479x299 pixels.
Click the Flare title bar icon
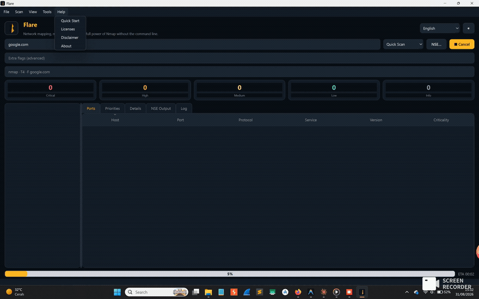[x=3, y=3]
